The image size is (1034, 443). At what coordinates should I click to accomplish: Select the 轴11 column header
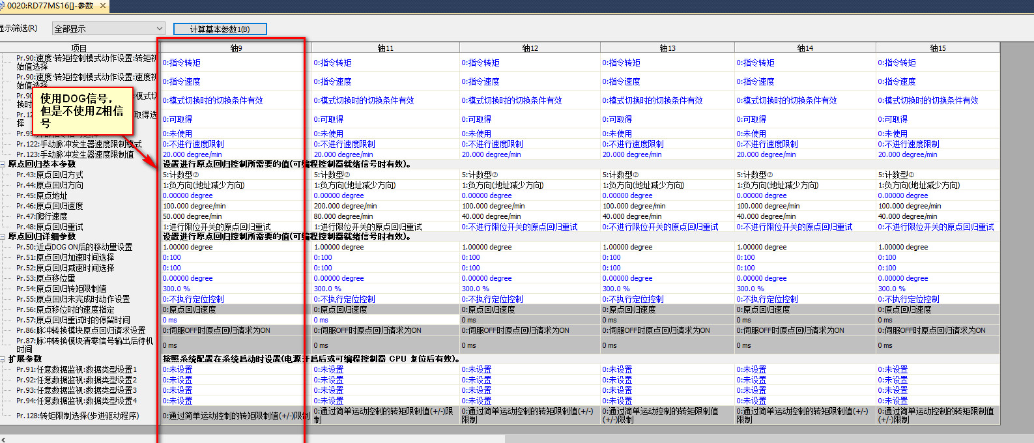coord(385,48)
